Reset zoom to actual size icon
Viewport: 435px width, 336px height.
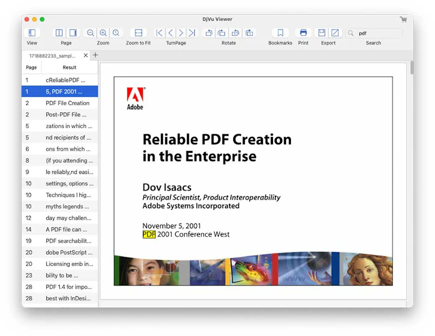coord(116,33)
